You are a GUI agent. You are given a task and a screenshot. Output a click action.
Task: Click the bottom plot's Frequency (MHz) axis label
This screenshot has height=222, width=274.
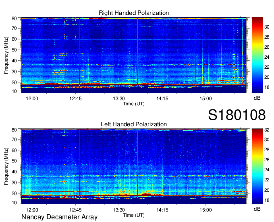pos(6,166)
